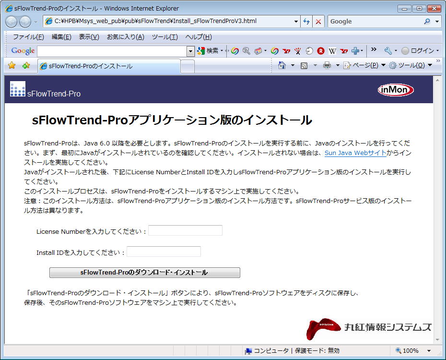The image size is (446, 360).
Task: Click the Back navigation arrow
Action: point(11,21)
